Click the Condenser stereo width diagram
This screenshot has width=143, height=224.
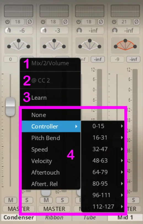pos(18,45)
